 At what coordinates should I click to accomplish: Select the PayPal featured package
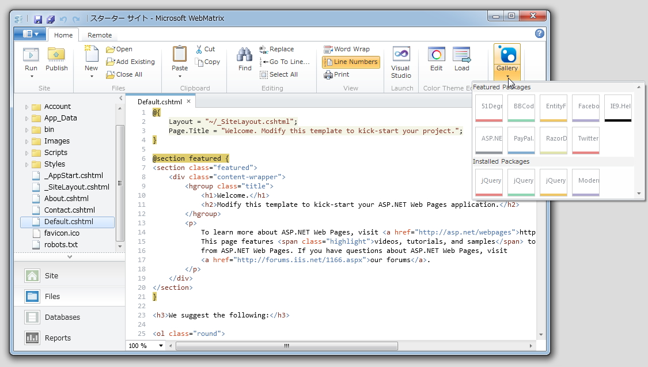pos(521,140)
